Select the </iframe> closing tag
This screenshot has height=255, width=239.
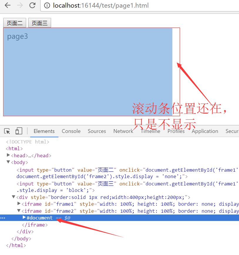[35, 225]
